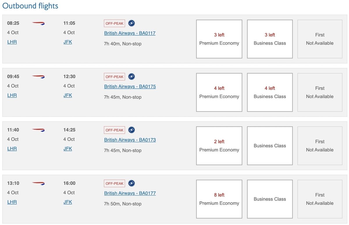The height and width of the screenshot is (225, 349).
Task: Choose Business Class on the 13:10 flight
Action: click(x=270, y=199)
